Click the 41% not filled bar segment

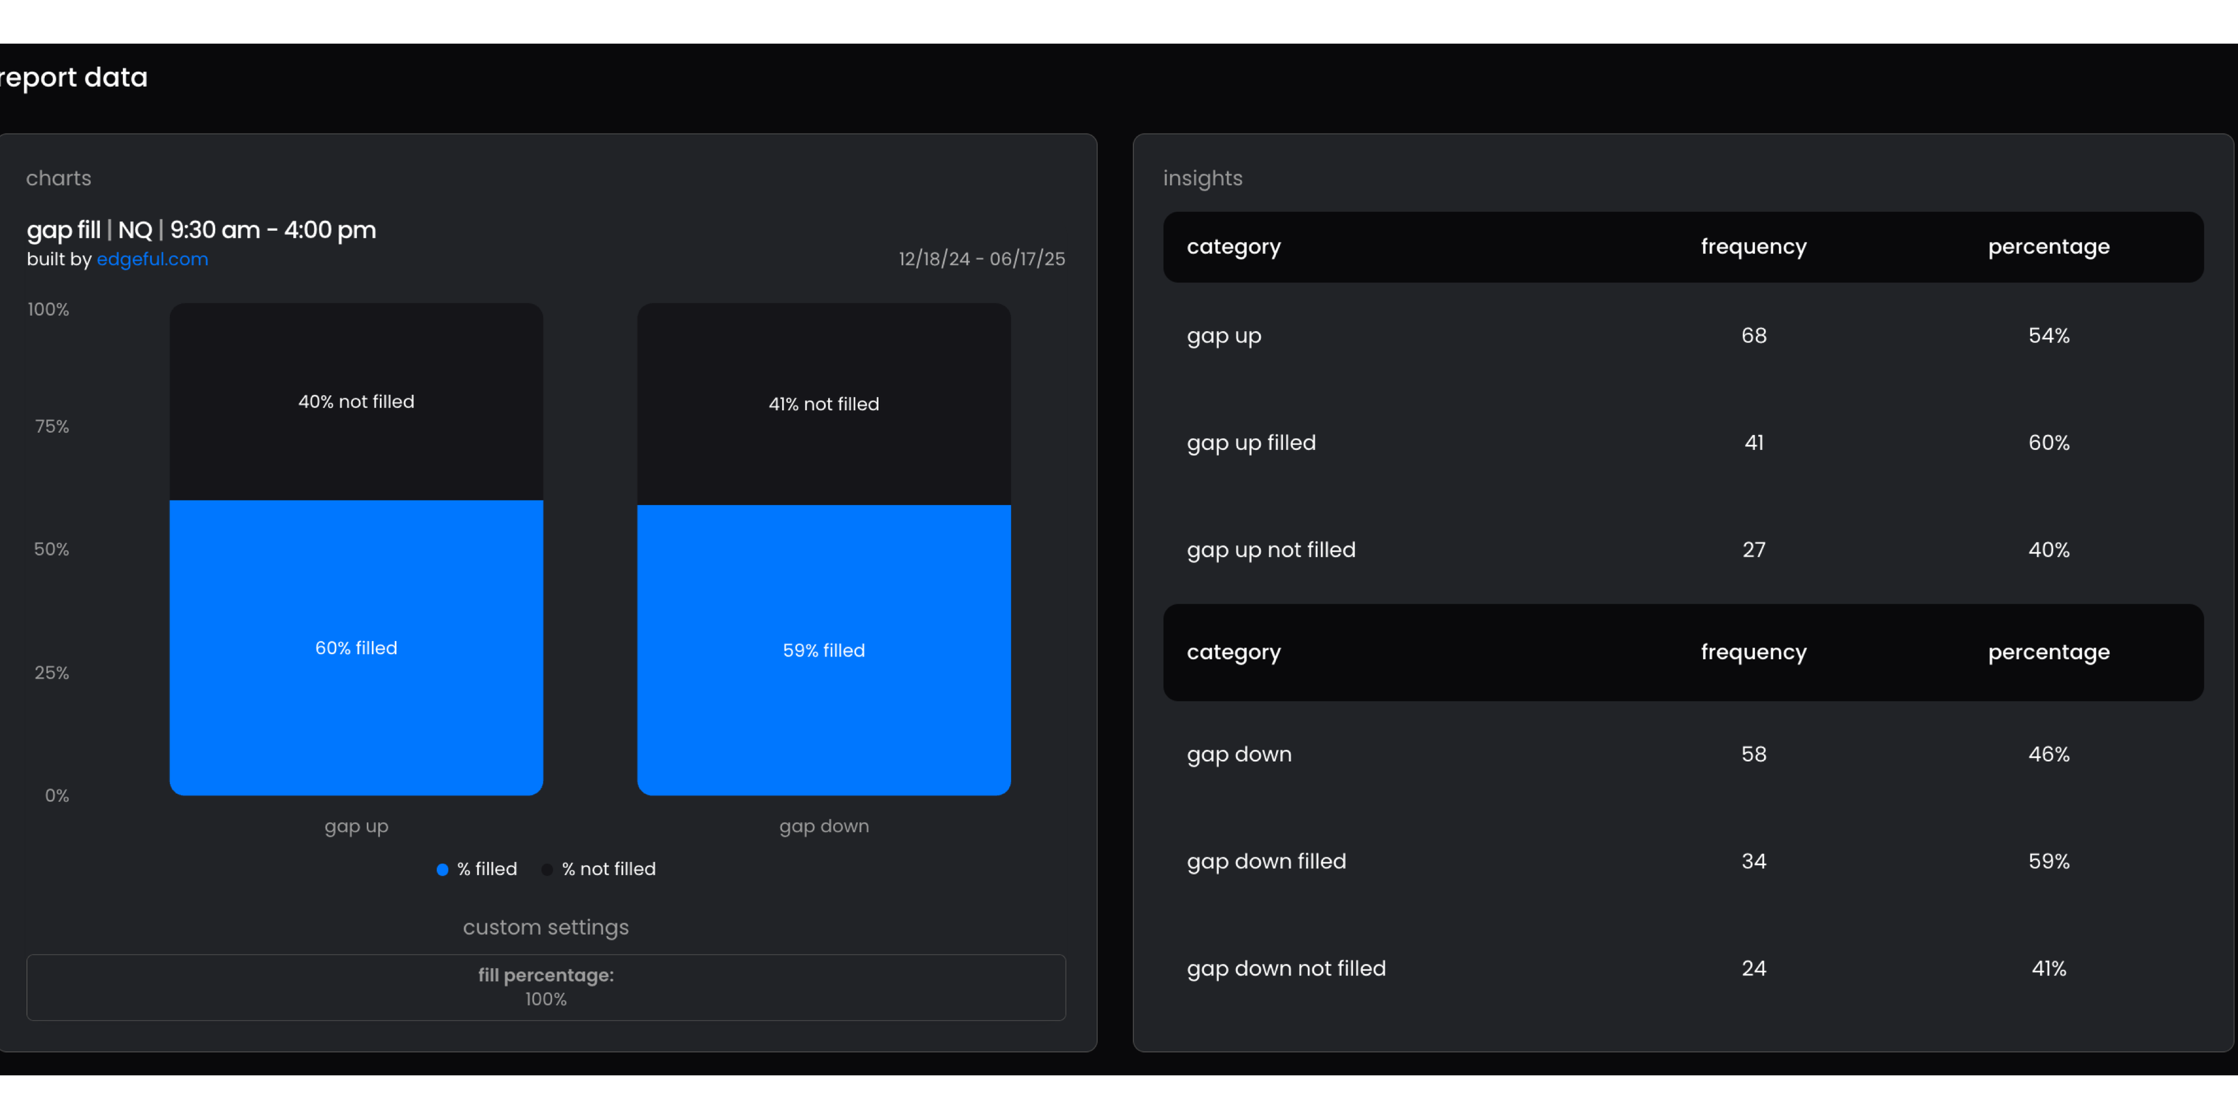[824, 404]
